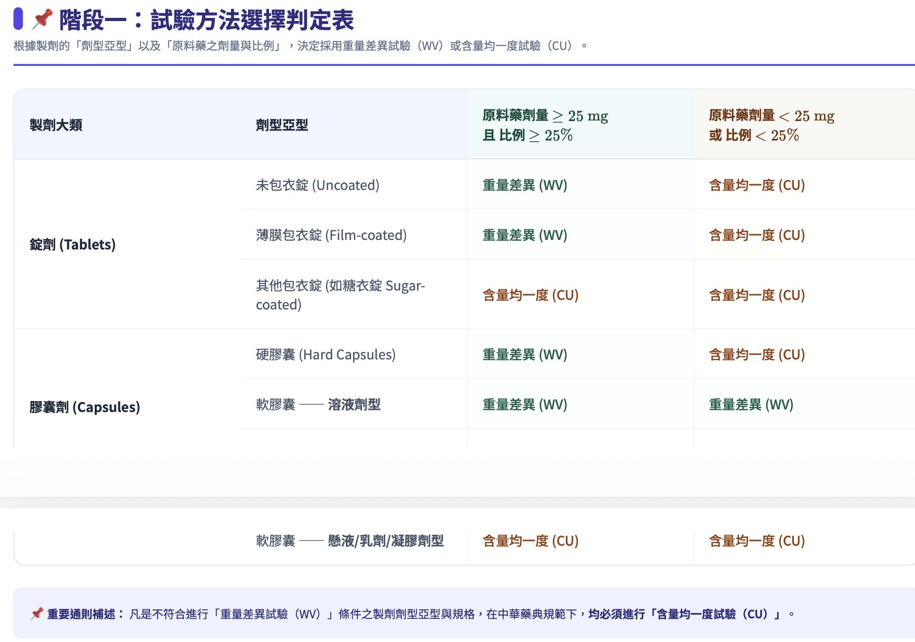Viewport: 915px width, 642px height.
Task: Click 重量差異 (WV) in the Uncoated row
Action: pyautogui.click(x=525, y=185)
